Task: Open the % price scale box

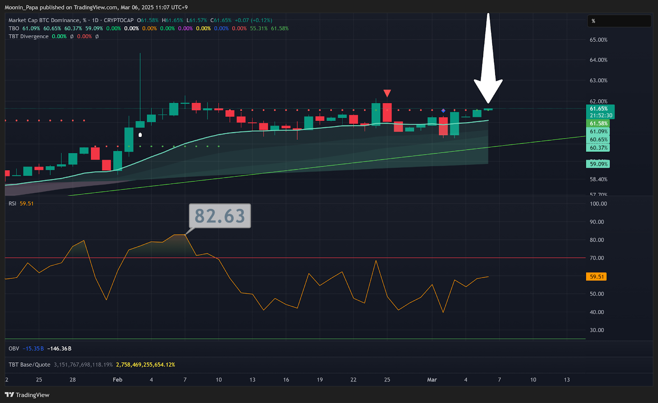Action: (x=619, y=21)
